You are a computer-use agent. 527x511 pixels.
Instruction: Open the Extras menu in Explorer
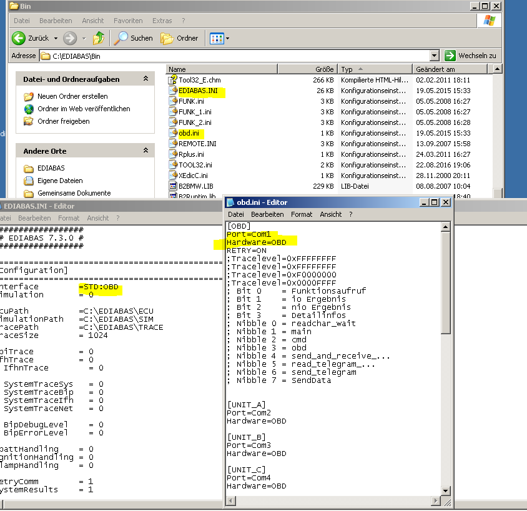coord(162,21)
